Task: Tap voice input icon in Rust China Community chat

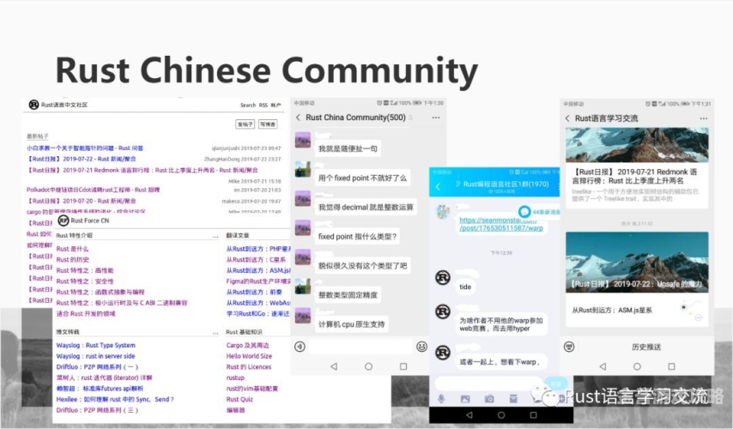Action: click(300, 347)
